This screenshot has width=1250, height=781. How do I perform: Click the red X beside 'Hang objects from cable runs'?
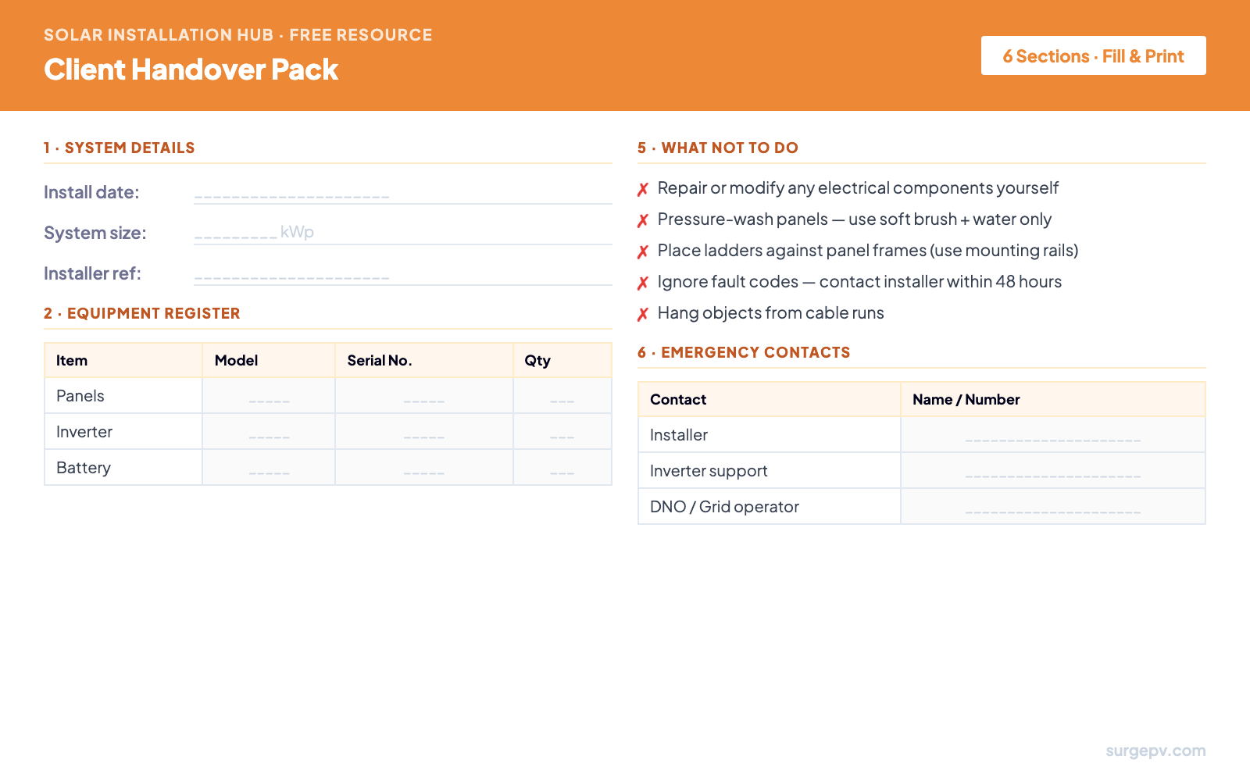[642, 313]
